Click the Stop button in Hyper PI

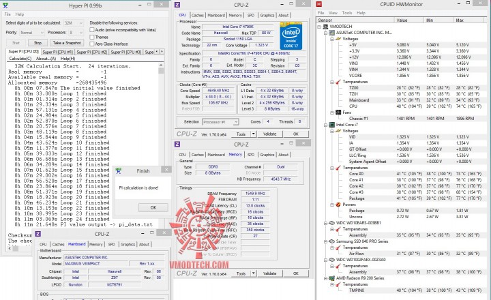tap(38, 43)
